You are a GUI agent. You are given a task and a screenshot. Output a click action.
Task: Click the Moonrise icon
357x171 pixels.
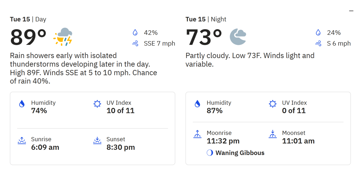[197, 134]
